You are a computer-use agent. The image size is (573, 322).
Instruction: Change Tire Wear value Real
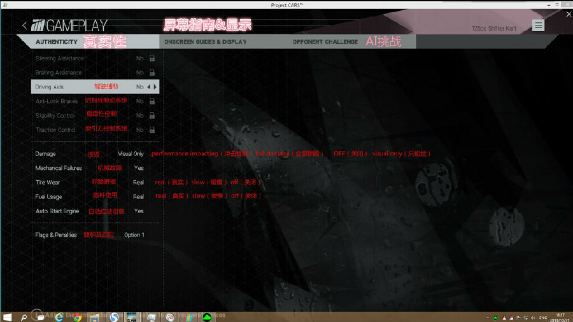click(139, 182)
